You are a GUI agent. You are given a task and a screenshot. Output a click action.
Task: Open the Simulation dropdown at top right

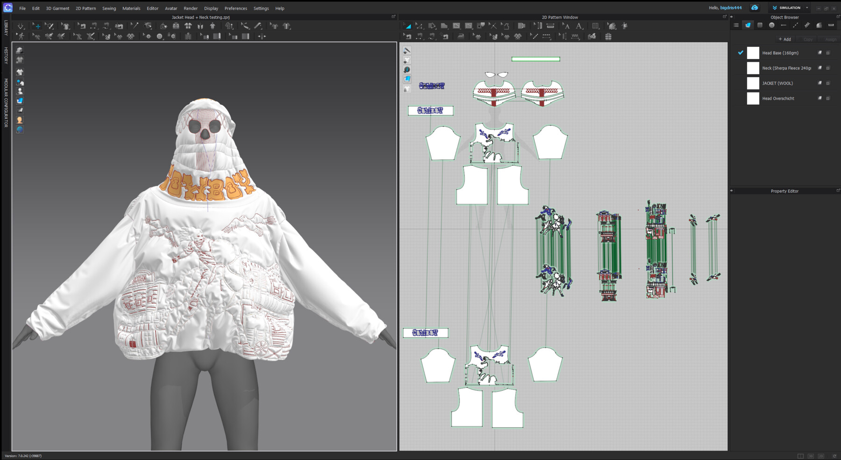click(807, 7)
